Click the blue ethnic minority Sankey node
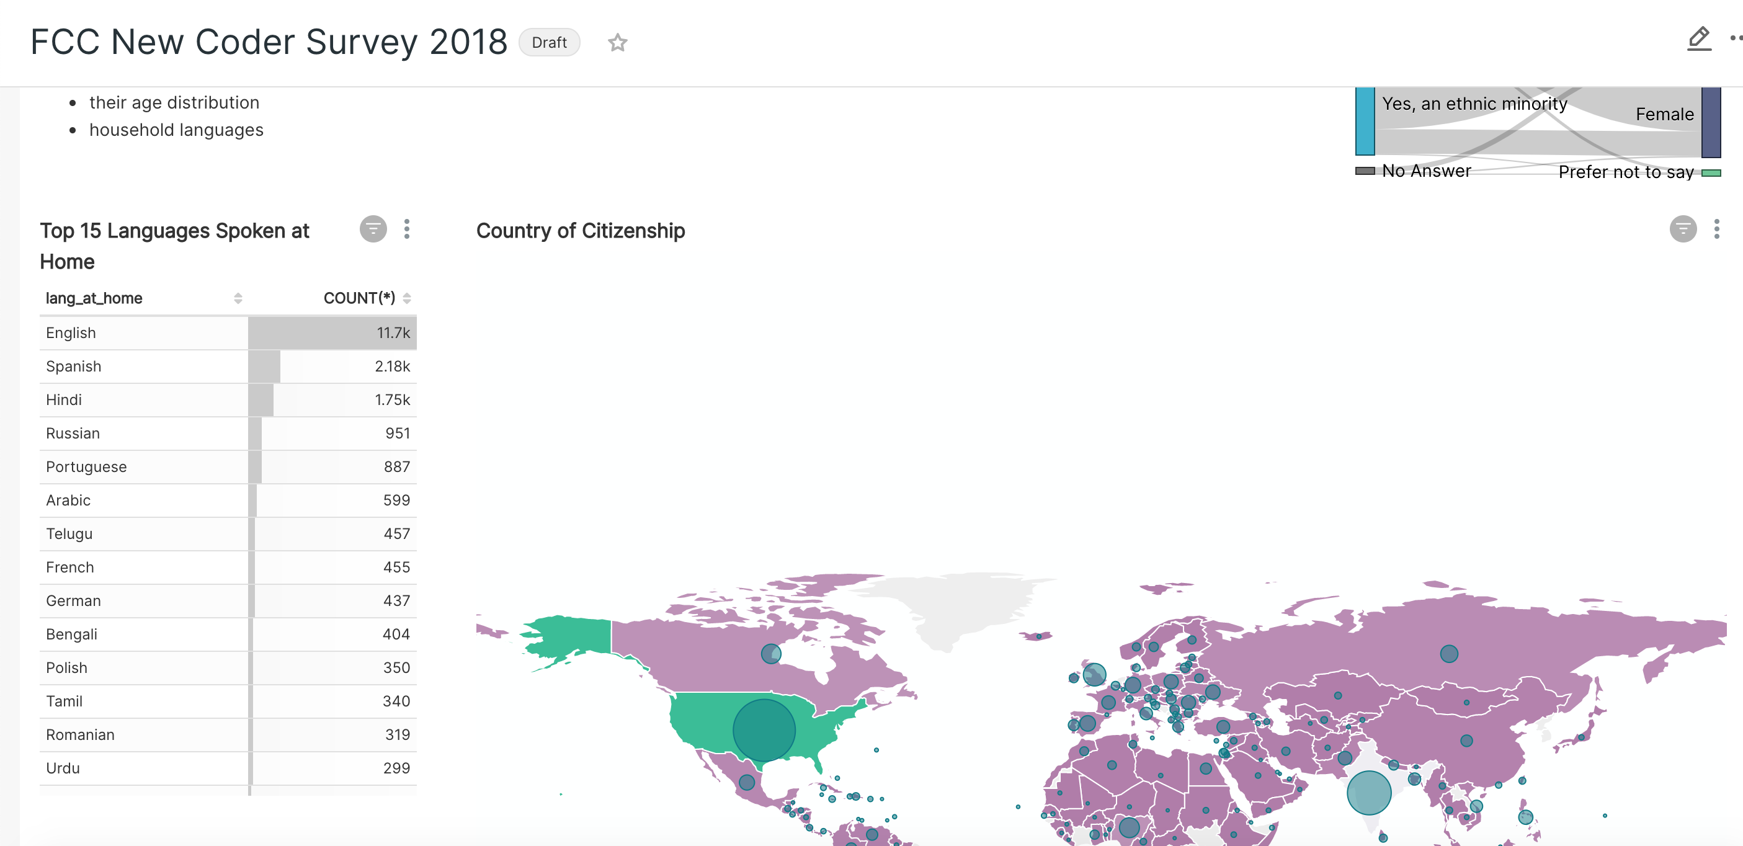 tap(1365, 122)
